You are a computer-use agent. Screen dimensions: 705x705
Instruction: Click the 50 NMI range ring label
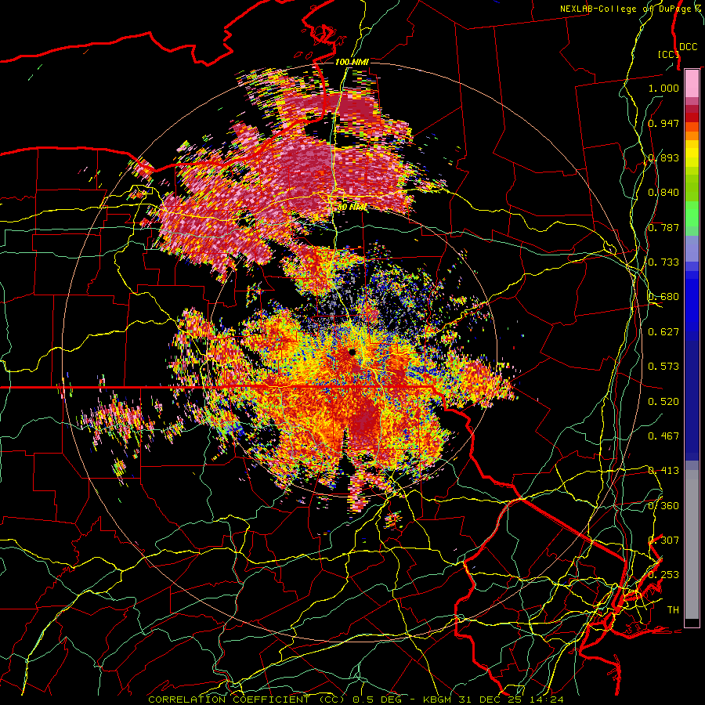[352, 207]
